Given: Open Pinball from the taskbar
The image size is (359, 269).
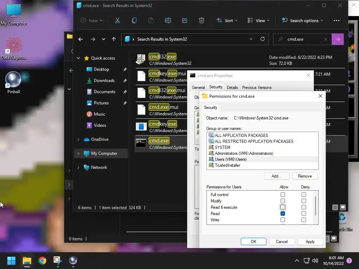Looking at the screenshot, I should (x=73, y=261).
